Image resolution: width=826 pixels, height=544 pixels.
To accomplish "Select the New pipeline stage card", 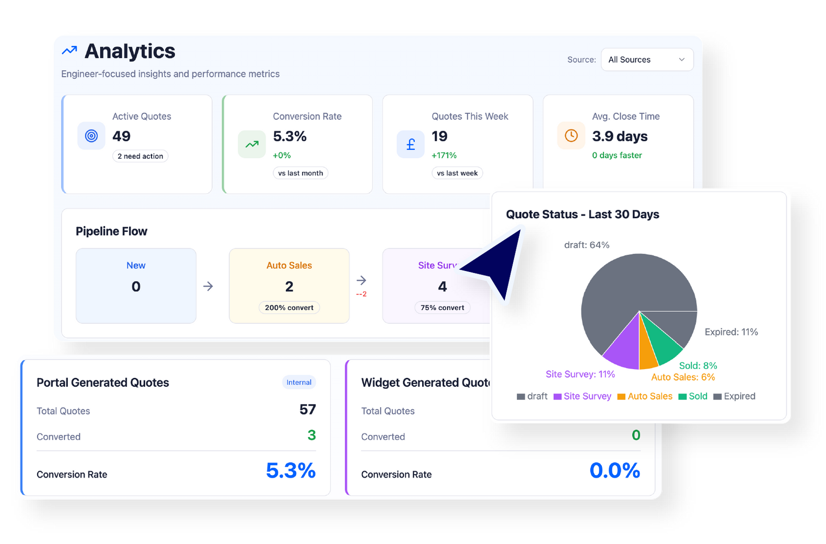I will pyautogui.click(x=136, y=286).
